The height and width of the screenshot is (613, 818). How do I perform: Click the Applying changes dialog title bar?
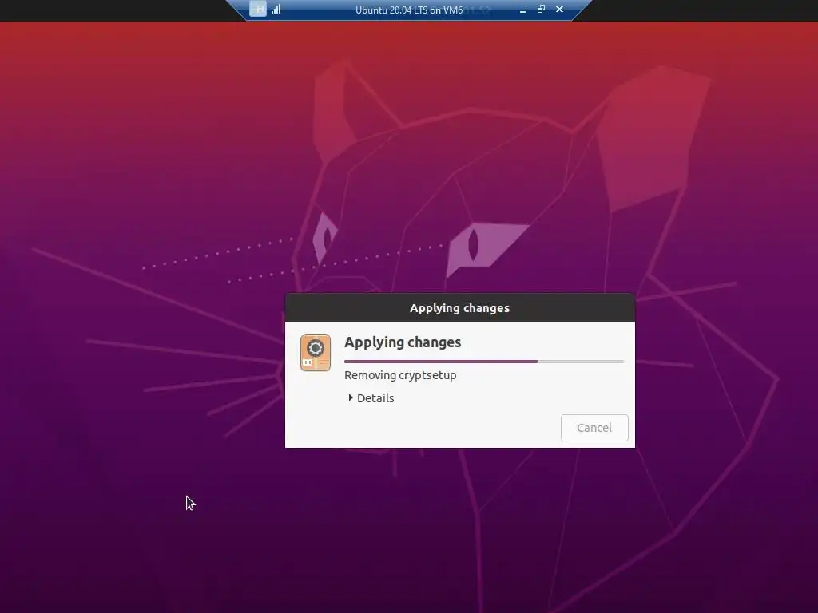(459, 308)
